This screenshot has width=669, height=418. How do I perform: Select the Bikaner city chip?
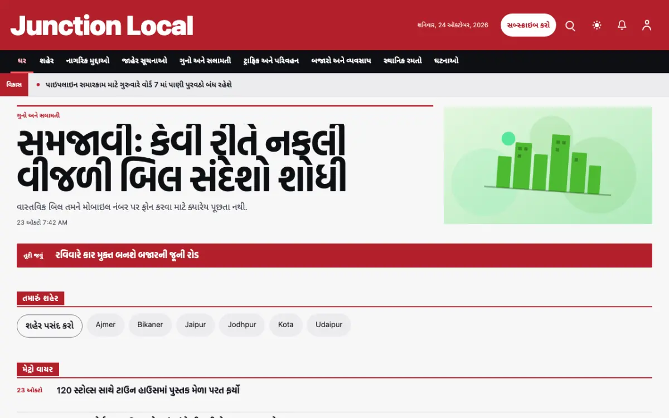coord(150,325)
